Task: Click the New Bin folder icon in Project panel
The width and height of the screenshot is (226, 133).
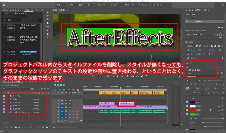Action: (47, 127)
